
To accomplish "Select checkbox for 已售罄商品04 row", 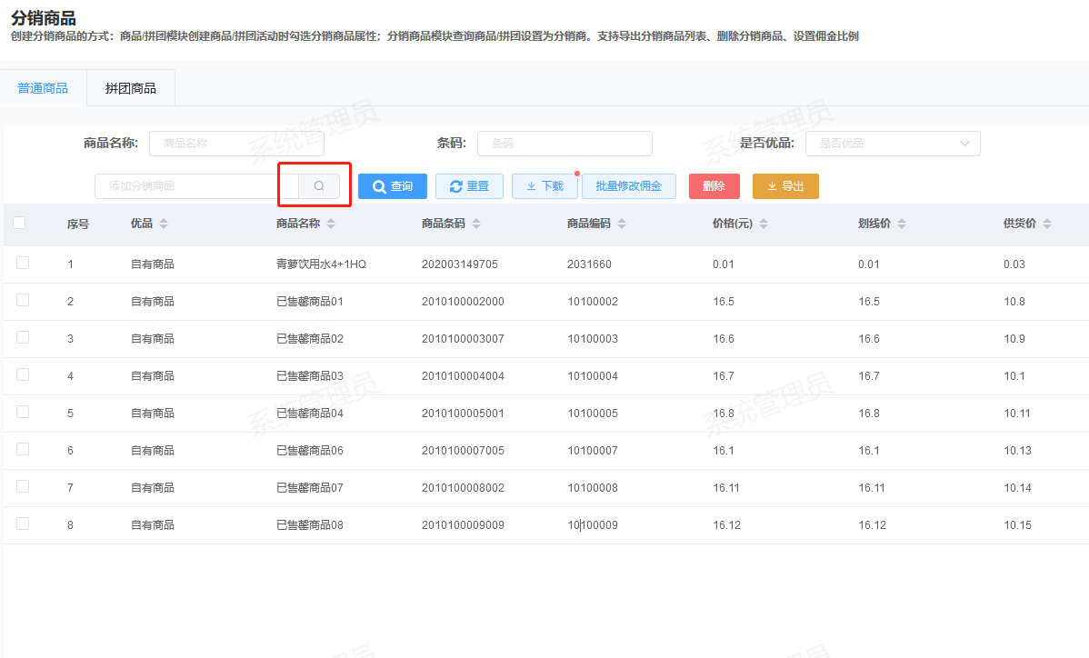I will pyautogui.click(x=23, y=412).
